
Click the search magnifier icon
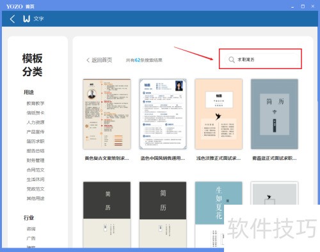(232, 59)
